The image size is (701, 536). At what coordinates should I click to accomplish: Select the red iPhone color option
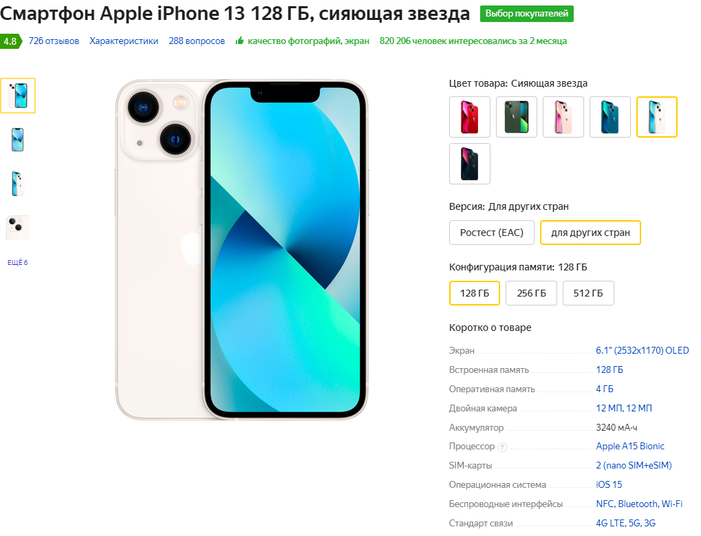(x=469, y=117)
